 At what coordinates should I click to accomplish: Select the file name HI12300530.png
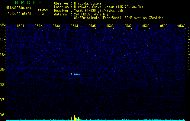click(18, 8)
